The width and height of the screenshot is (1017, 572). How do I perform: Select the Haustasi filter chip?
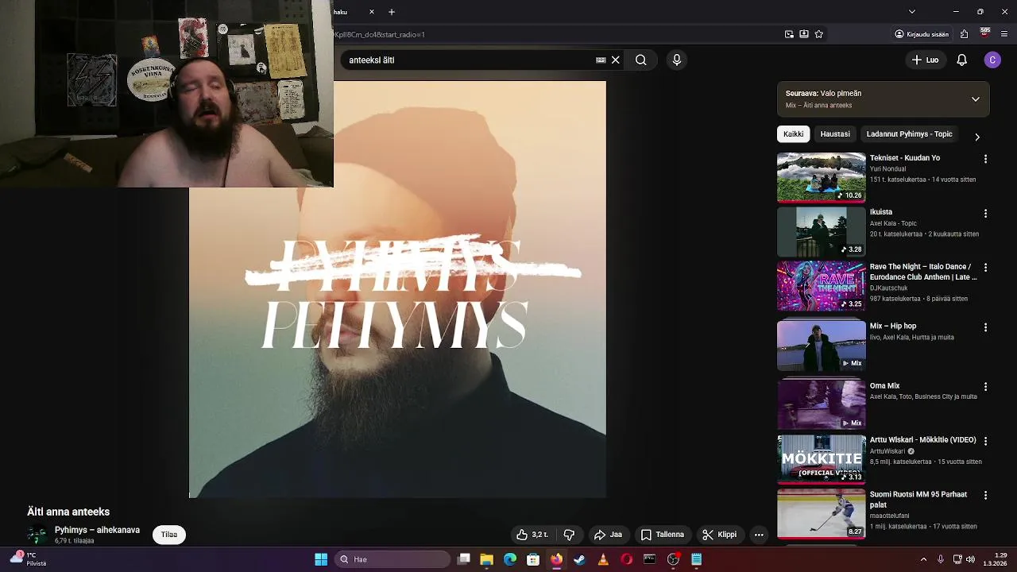[835, 134]
